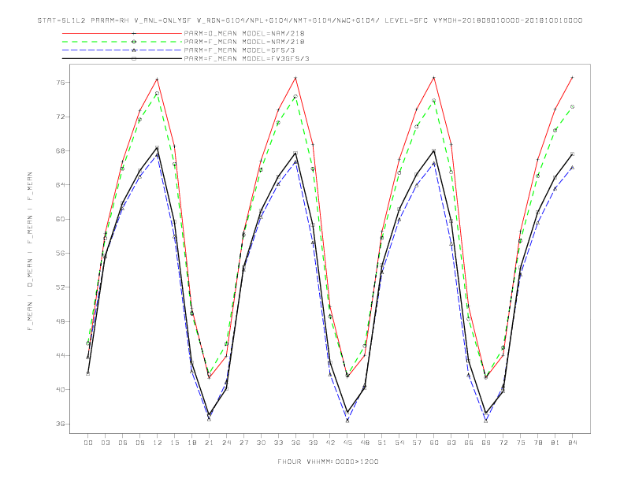Click x-axis forecast hour label 03
The height and width of the screenshot is (482, 624).
click(105, 443)
